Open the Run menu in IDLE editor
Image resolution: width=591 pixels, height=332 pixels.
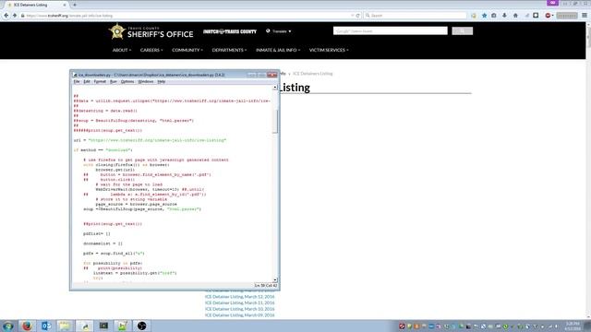click(113, 82)
